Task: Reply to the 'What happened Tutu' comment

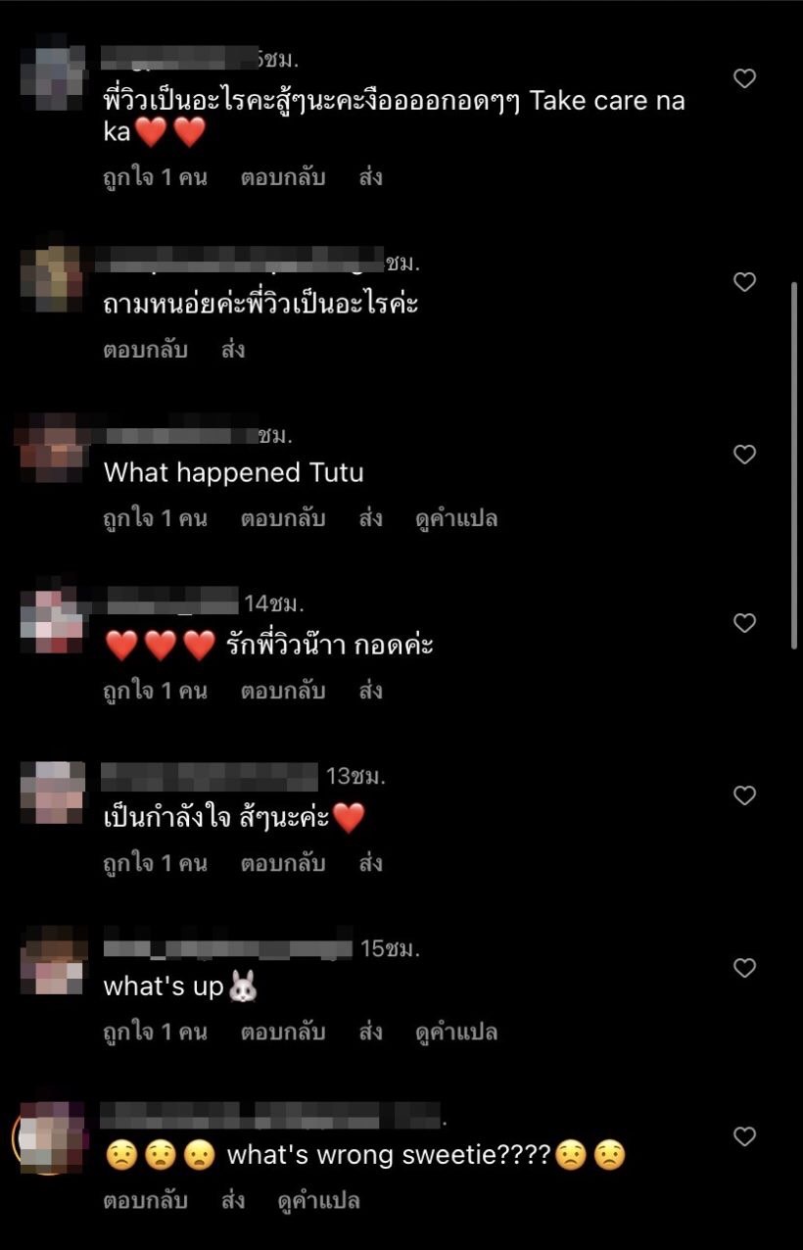Action: point(283,518)
